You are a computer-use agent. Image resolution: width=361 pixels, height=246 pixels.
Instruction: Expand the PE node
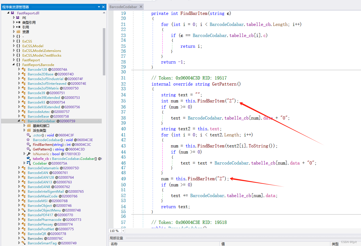coord(14,18)
